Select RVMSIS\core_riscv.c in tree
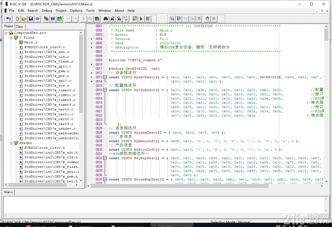 pyautogui.click(x=44, y=47)
